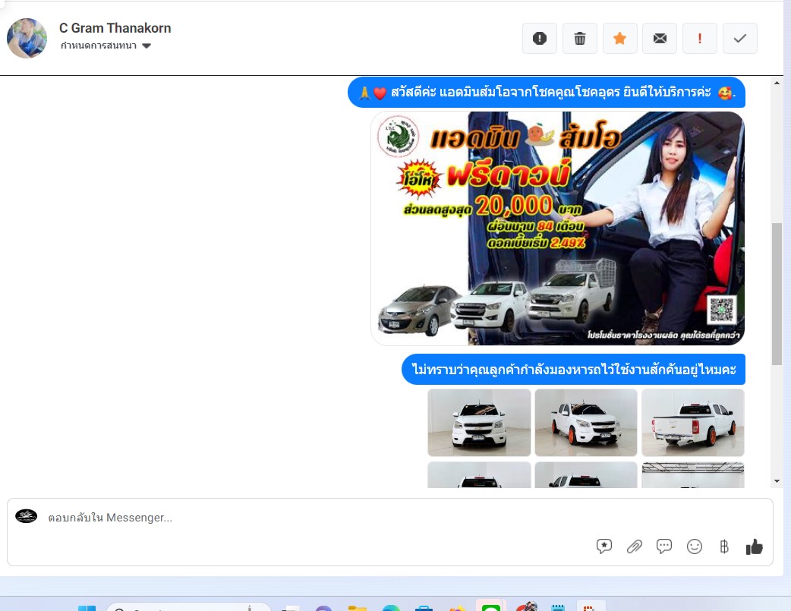Delete conversation using the trash icon
The width and height of the screenshot is (791, 611).
[580, 39]
